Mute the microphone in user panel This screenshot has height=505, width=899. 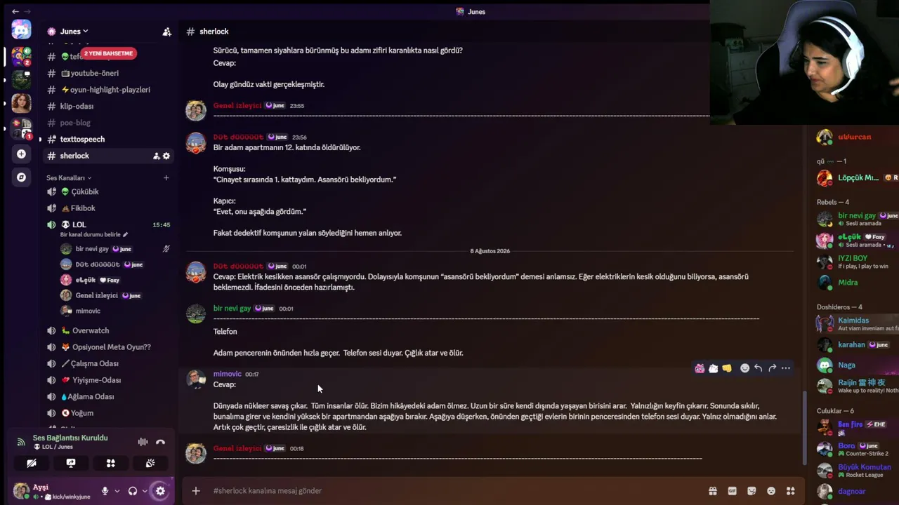105,491
